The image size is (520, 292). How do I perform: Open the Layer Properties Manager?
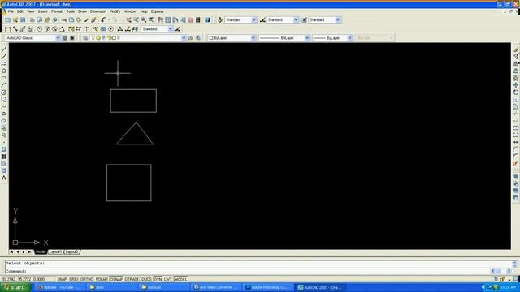[x=85, y=38]
